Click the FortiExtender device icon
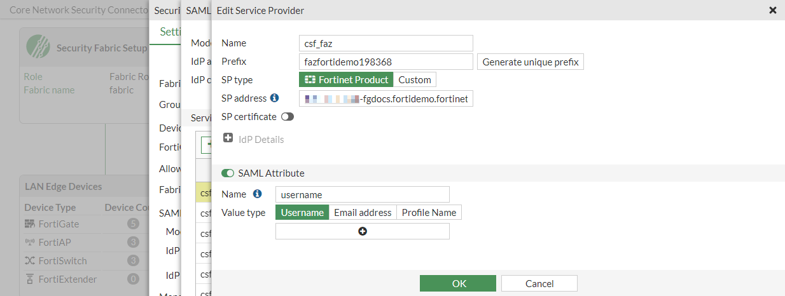The image size is (785, 296). (30, 279)
